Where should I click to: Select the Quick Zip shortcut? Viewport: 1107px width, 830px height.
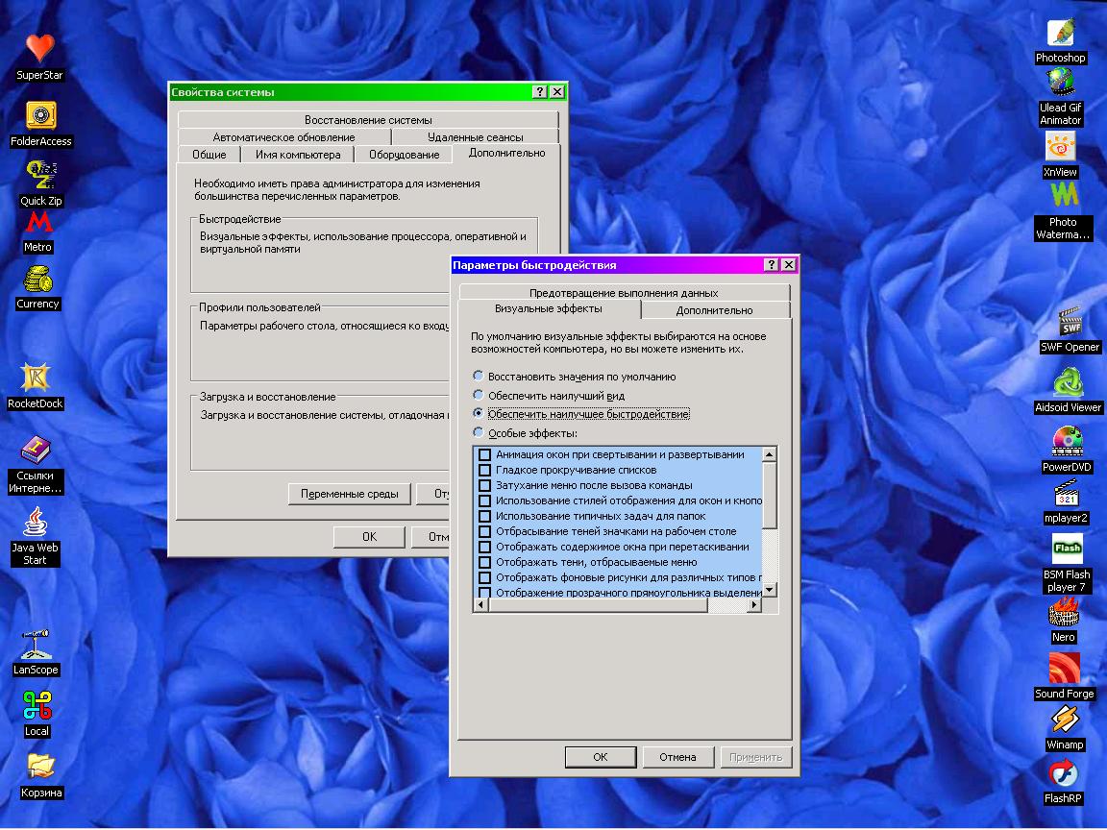tap(40, 176)
